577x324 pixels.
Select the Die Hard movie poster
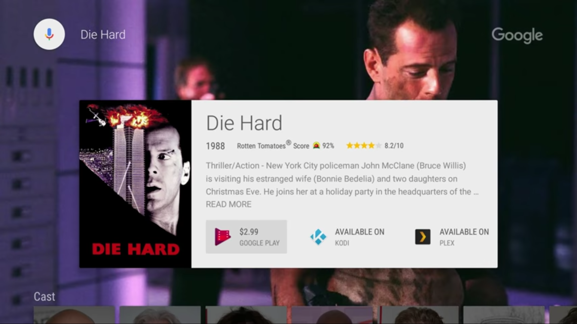[135, 184]
